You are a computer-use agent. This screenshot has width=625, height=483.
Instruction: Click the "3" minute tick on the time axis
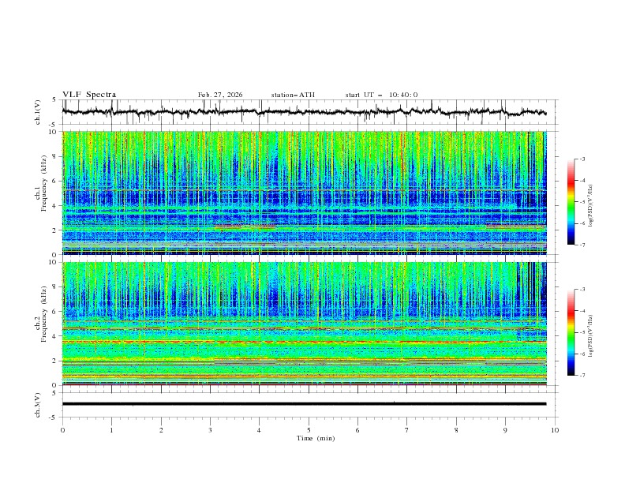click(x=210, y=430)
